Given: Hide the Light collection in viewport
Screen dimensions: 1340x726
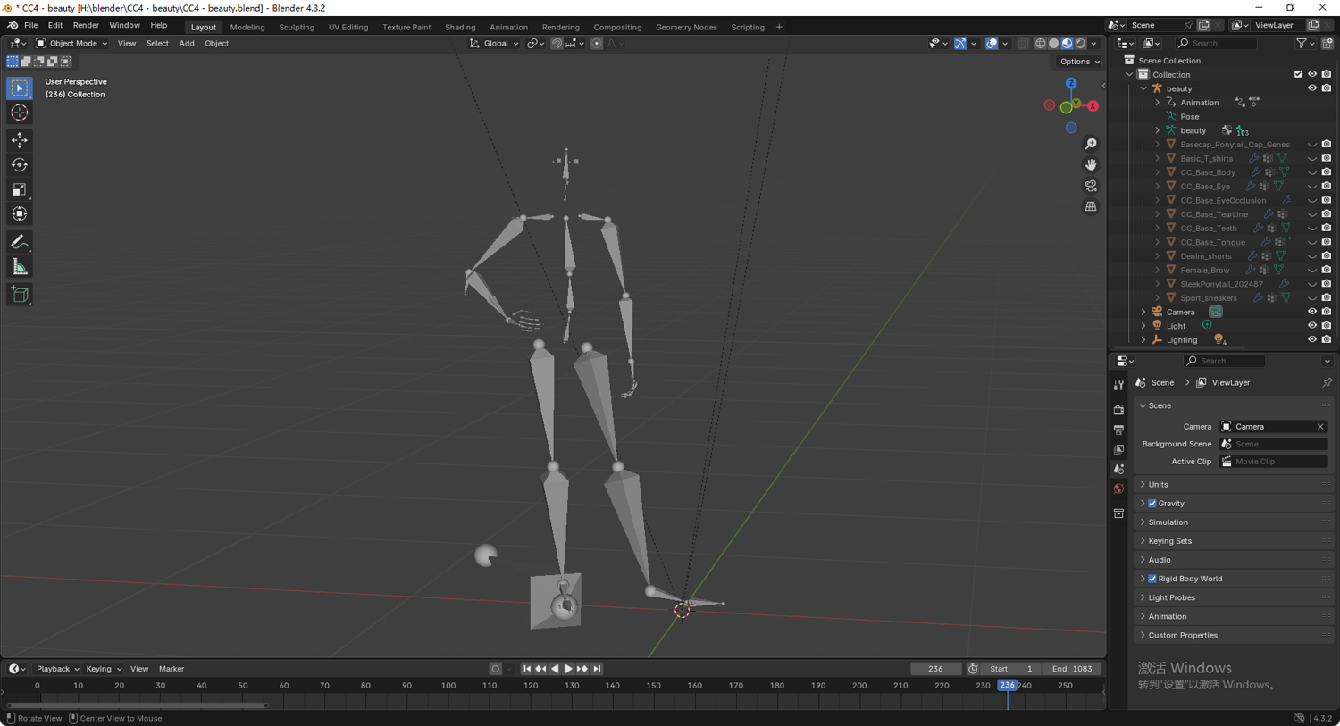Looking at the screenshot, I should click(x=1312, y=326).
